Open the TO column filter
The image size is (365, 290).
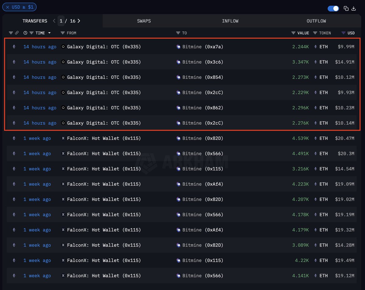(178, 33)
